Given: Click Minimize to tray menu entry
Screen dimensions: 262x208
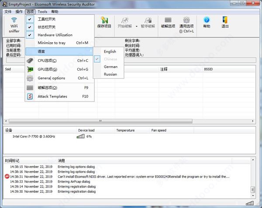Looking at the screenshot, I should point(52,43).
